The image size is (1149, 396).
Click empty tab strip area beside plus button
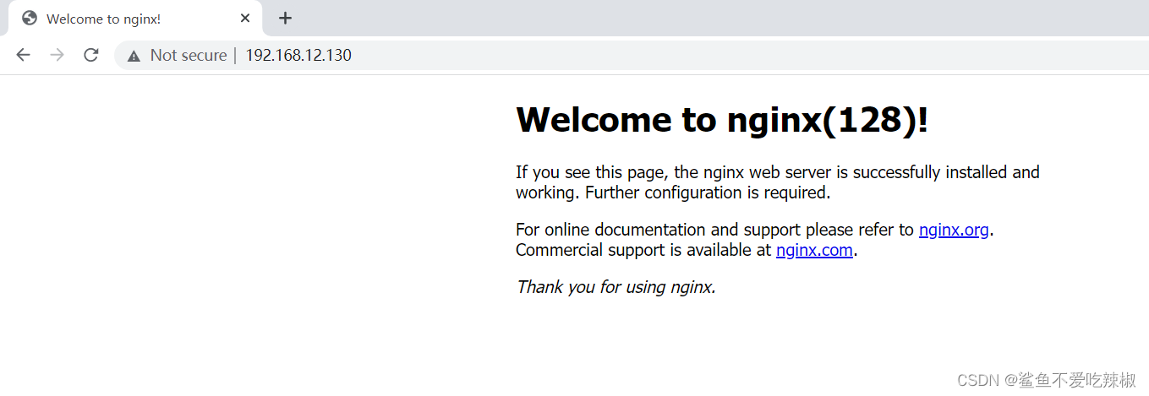click(x=676, y=19)
